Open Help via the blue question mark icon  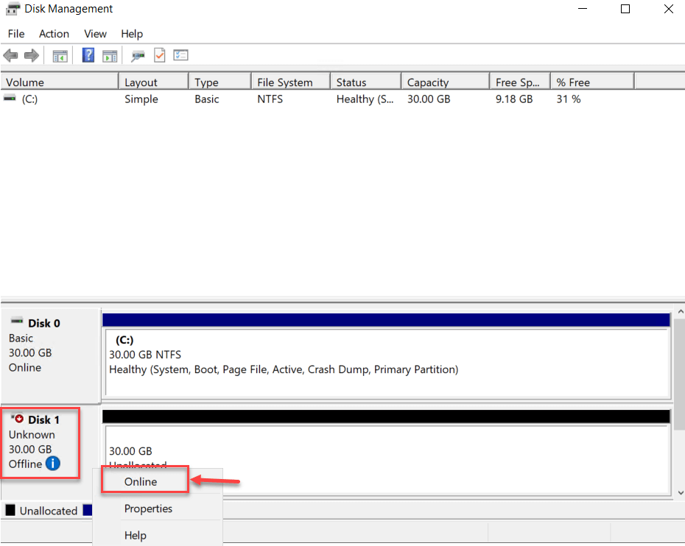pyautogui.click(x=88, y=55)
